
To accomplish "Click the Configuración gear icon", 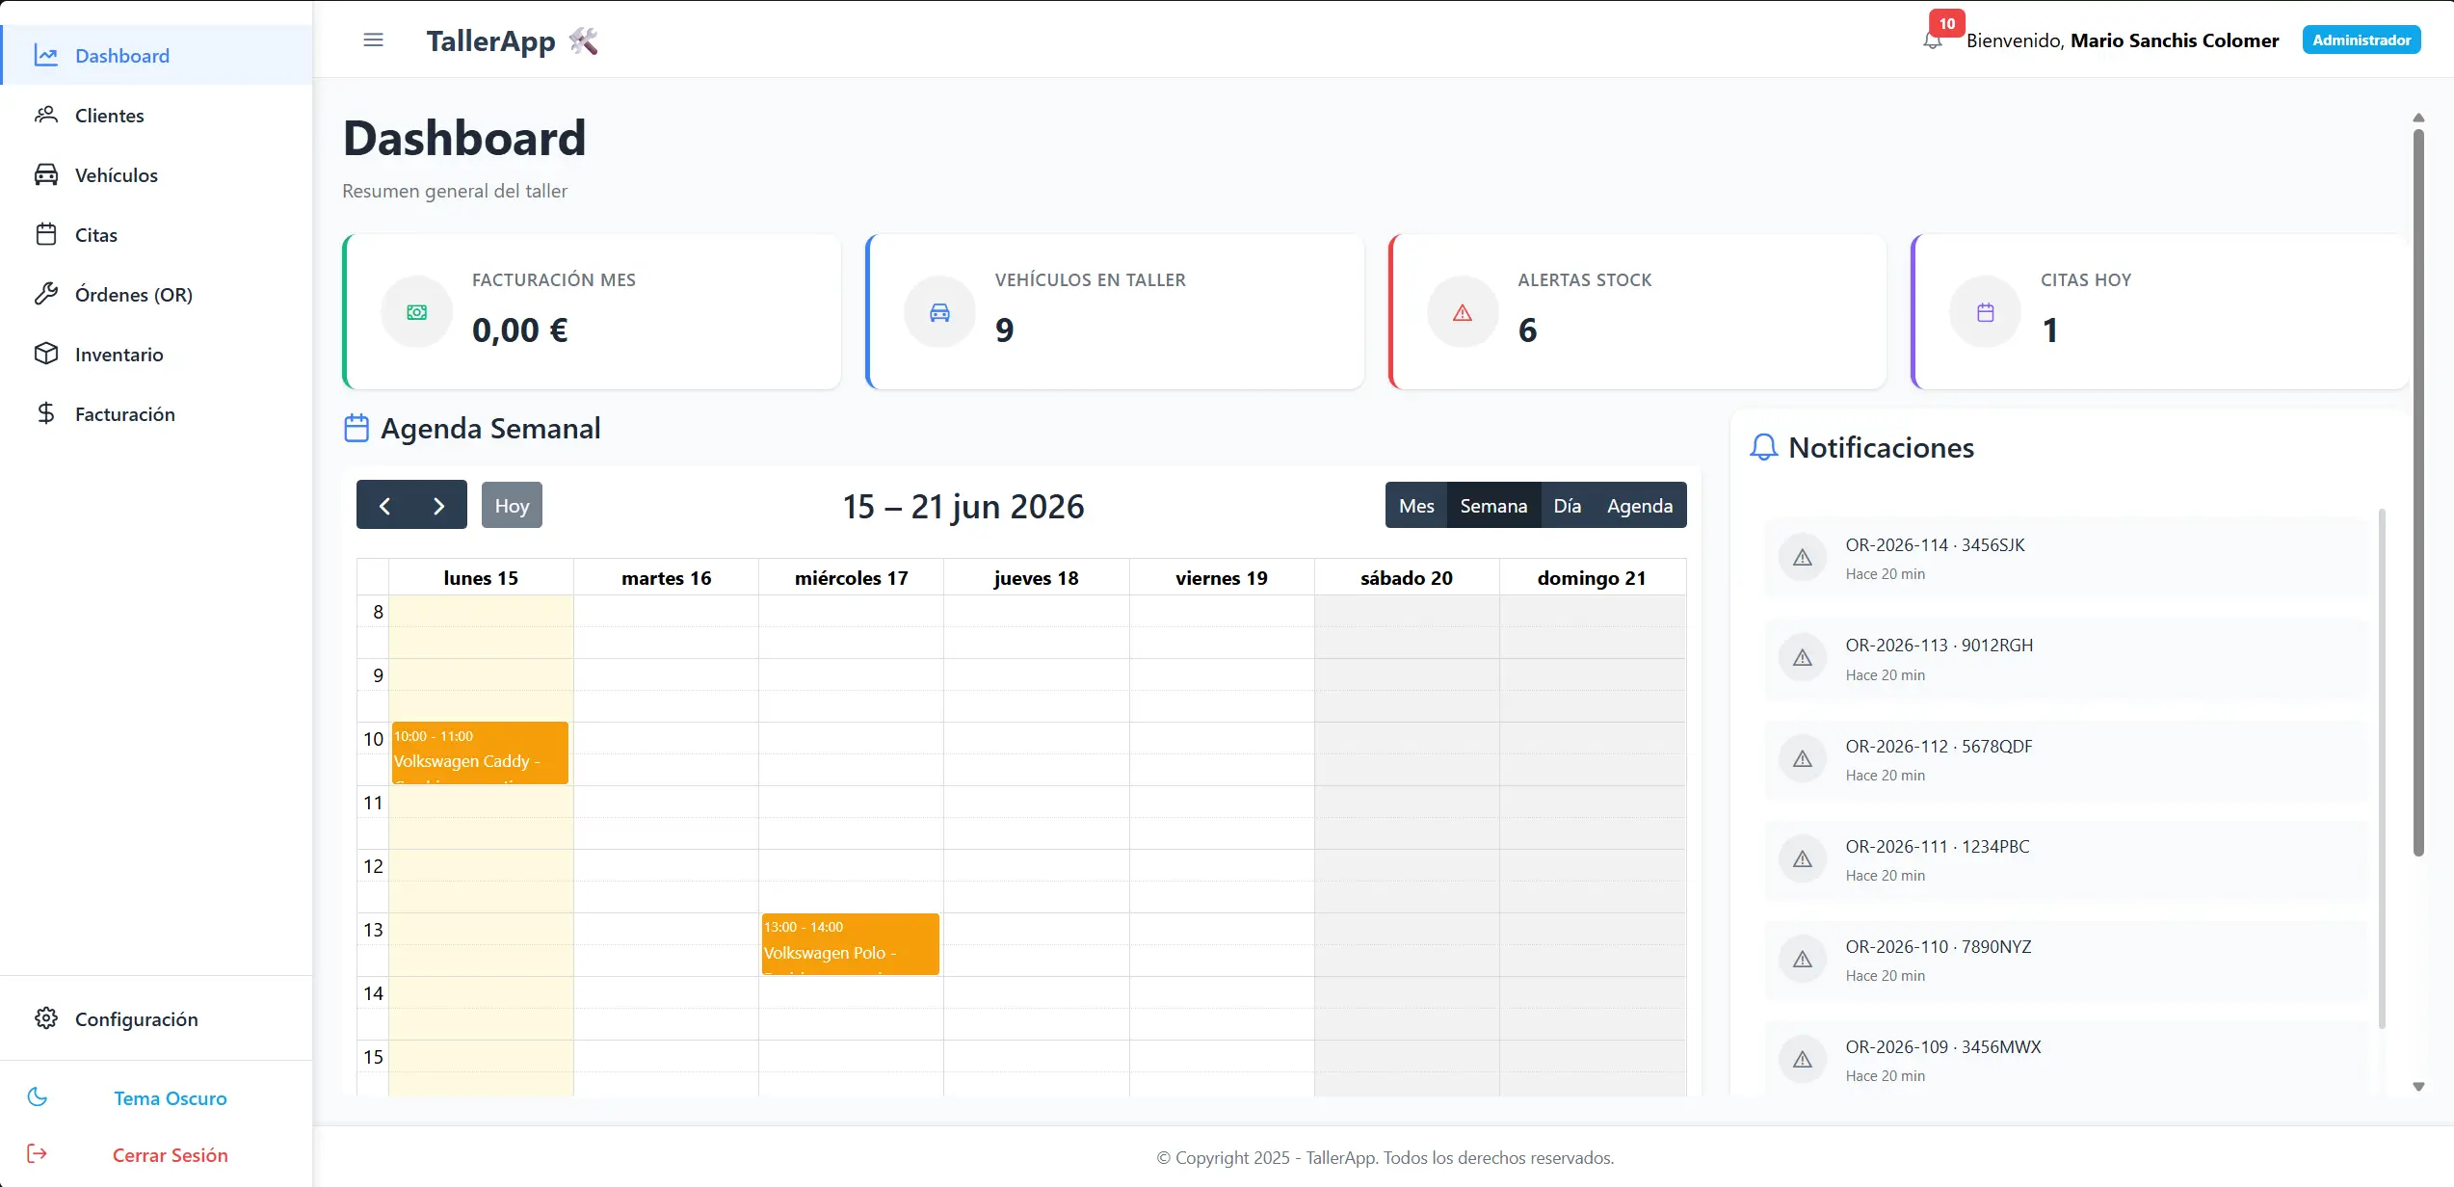I will pyautogui.click(x=46, y=1019).
